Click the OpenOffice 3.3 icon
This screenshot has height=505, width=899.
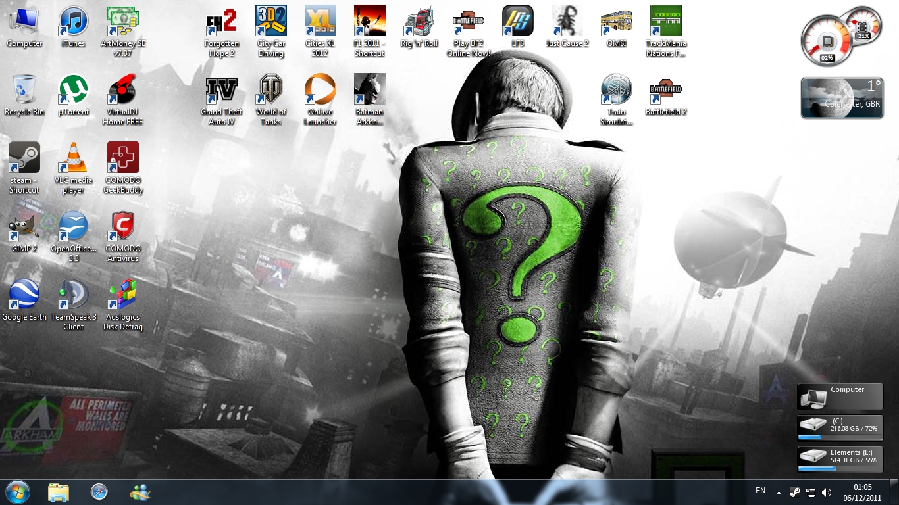tap(73, 237)
